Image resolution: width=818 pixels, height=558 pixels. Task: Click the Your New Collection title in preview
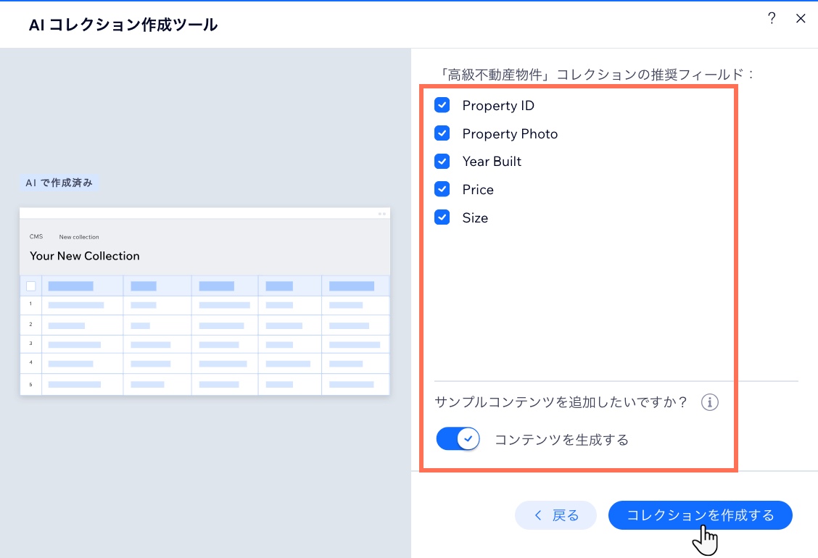click(85, 256)
